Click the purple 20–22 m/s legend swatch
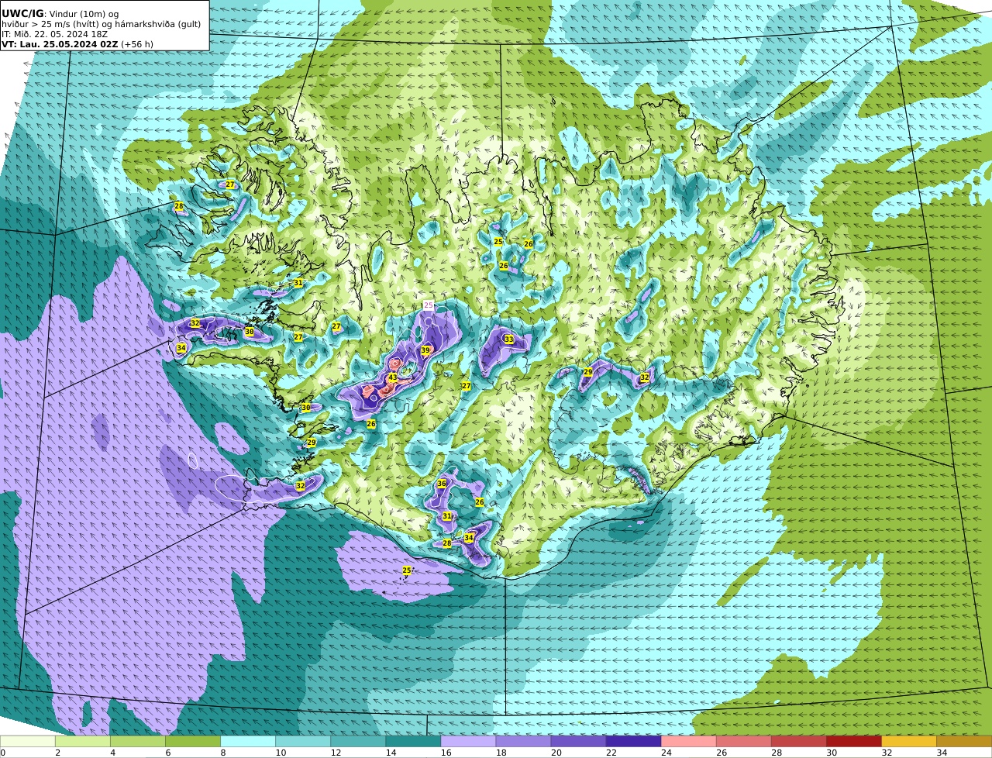992x758 pixels. click(577, 741)
